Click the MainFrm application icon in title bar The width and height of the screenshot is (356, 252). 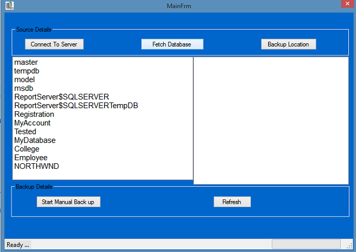click(9, 5)
